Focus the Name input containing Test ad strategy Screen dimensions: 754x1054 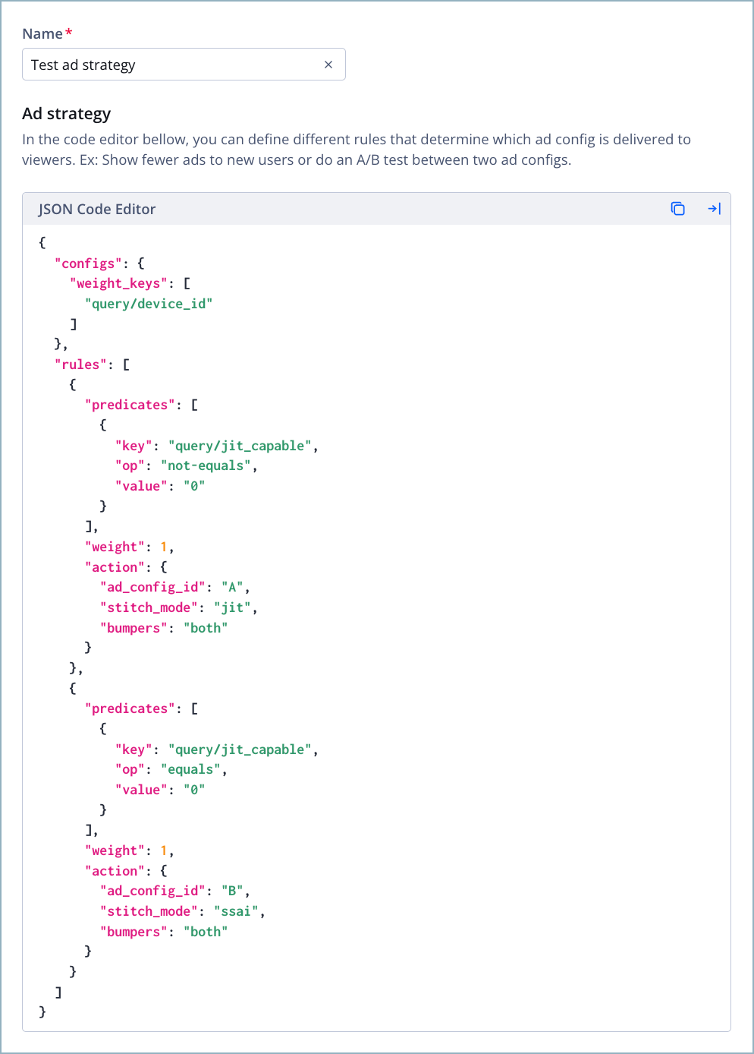coord(184,65)
